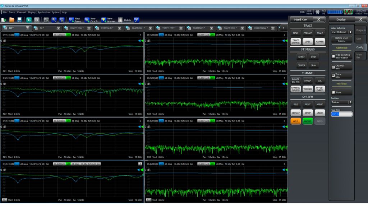Enable Hide Sensitive Information checkbox
The height and width of the screenshot is (207, 368).
tap(333, 56)
